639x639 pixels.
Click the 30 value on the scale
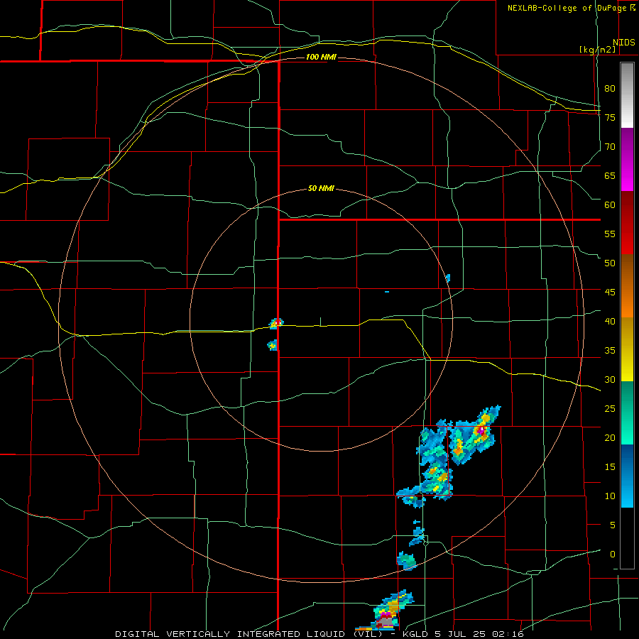610,379
